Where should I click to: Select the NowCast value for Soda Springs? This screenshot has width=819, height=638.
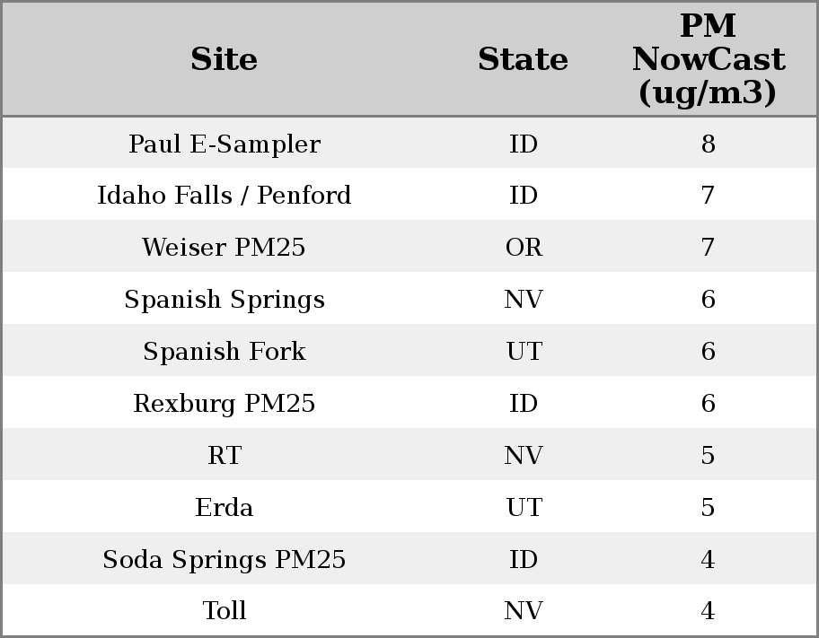(x=708, y=560)
